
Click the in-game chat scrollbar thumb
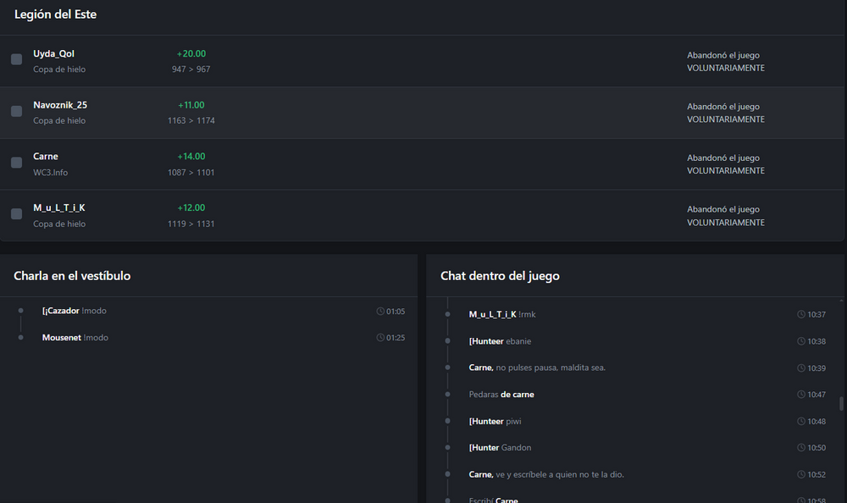841,404
